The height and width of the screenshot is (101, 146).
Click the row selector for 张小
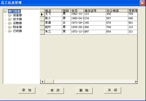(x=42, y=19)
